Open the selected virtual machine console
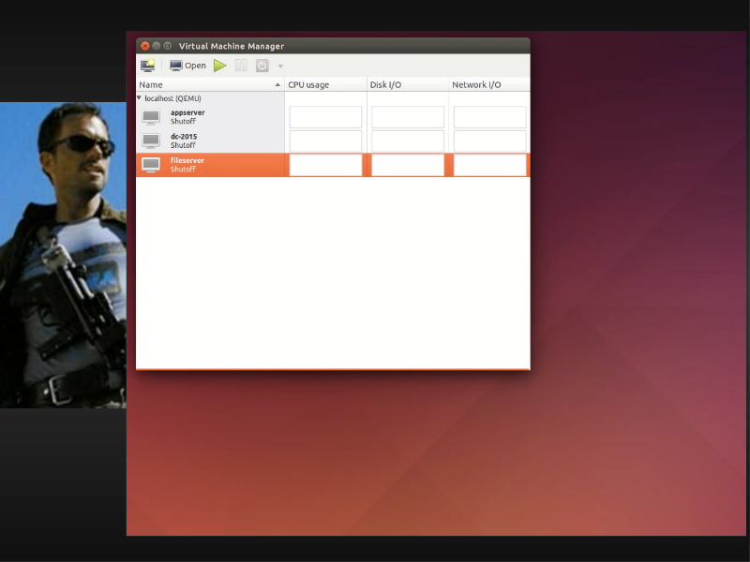The width and height of the screenshot is (750, 562). tap(188, 66)
